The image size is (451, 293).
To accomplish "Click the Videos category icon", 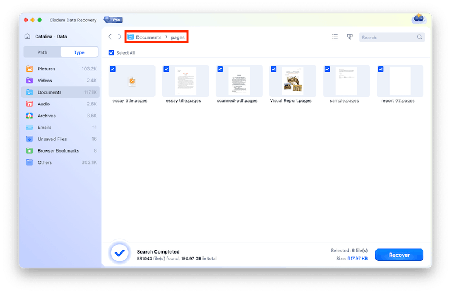I will click(x=29, y=81).
